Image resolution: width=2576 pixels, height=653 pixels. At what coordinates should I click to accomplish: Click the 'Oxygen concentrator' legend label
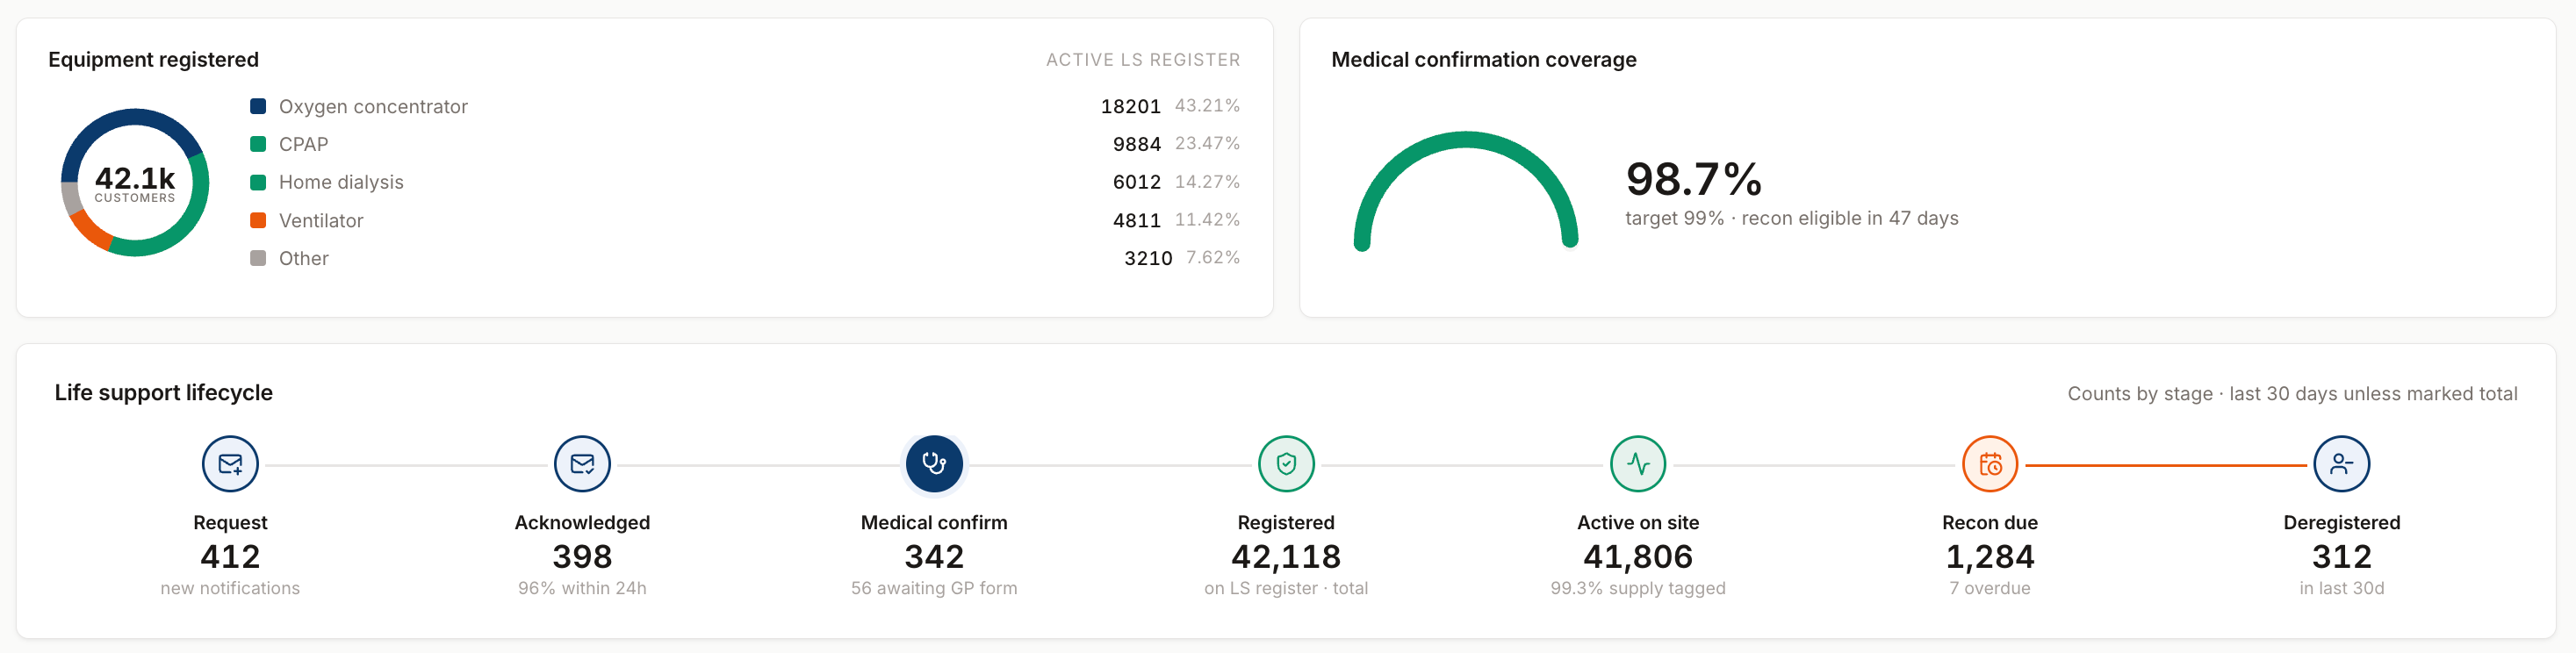pyautogui.click(x=373, y=107)
